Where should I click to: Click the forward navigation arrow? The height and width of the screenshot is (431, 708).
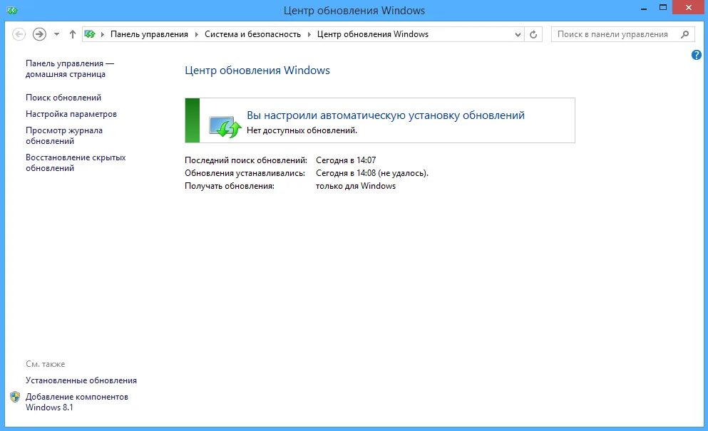[39, 34]
